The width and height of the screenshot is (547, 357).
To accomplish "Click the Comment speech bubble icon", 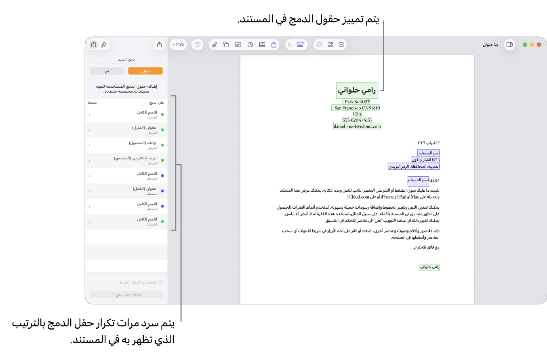I will coord(197,44).
